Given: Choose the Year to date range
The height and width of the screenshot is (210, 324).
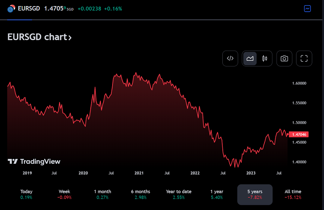Looking at the screenshot, I should coord(179,194).
